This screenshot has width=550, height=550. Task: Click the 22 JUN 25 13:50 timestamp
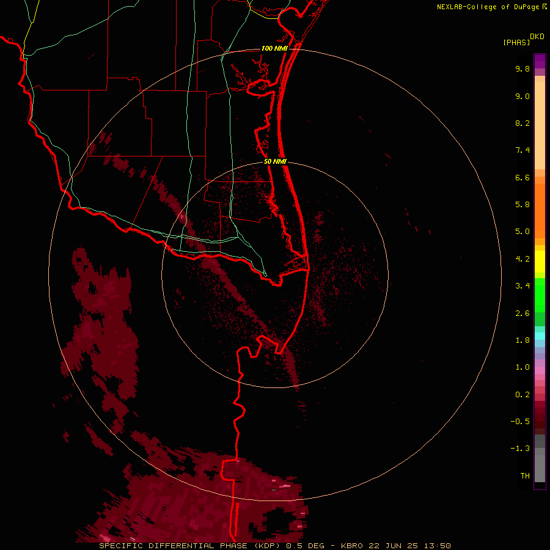[409, 546]
